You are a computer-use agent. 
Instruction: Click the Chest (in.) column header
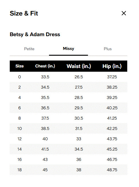(x=45, y=66)
